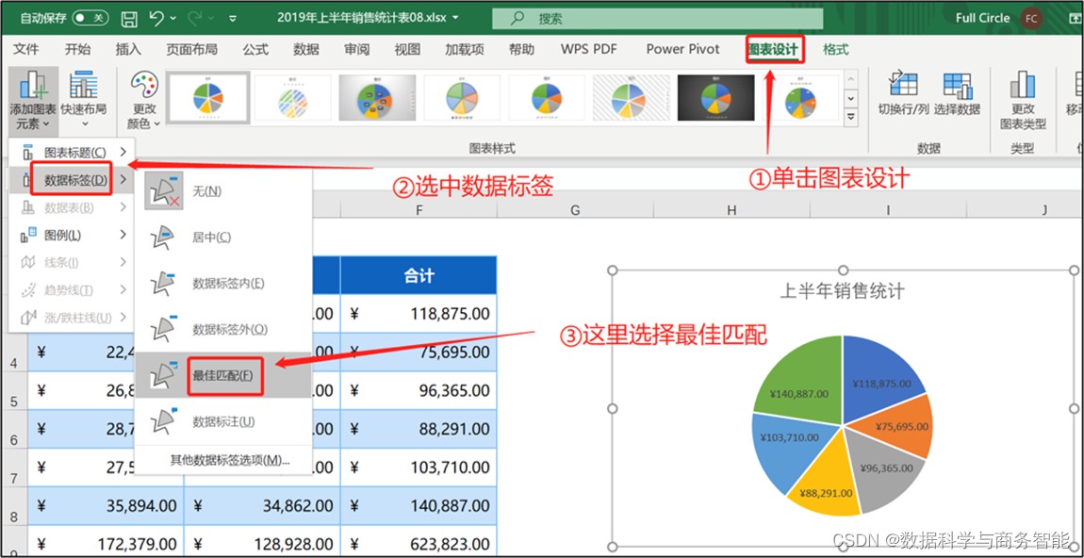
Task: Choose 数据标签外 option
Action: click(223, 329)
